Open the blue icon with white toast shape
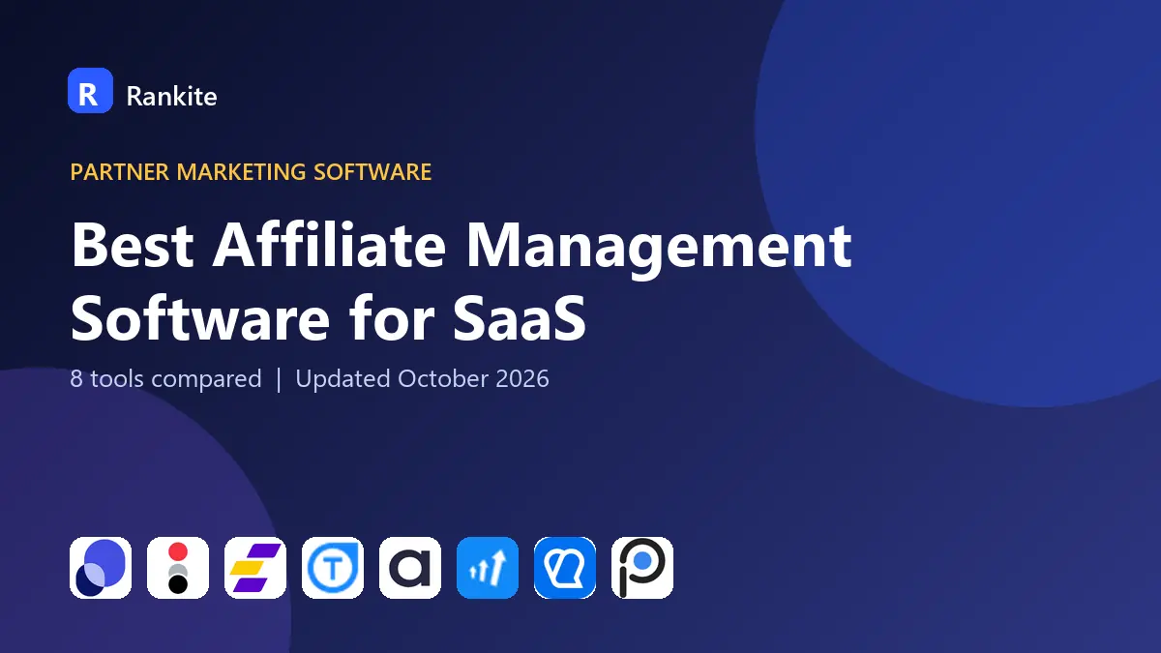 coord(565,568)
